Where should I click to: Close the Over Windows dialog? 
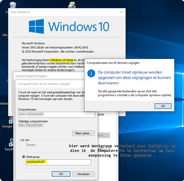pos(122,12)
